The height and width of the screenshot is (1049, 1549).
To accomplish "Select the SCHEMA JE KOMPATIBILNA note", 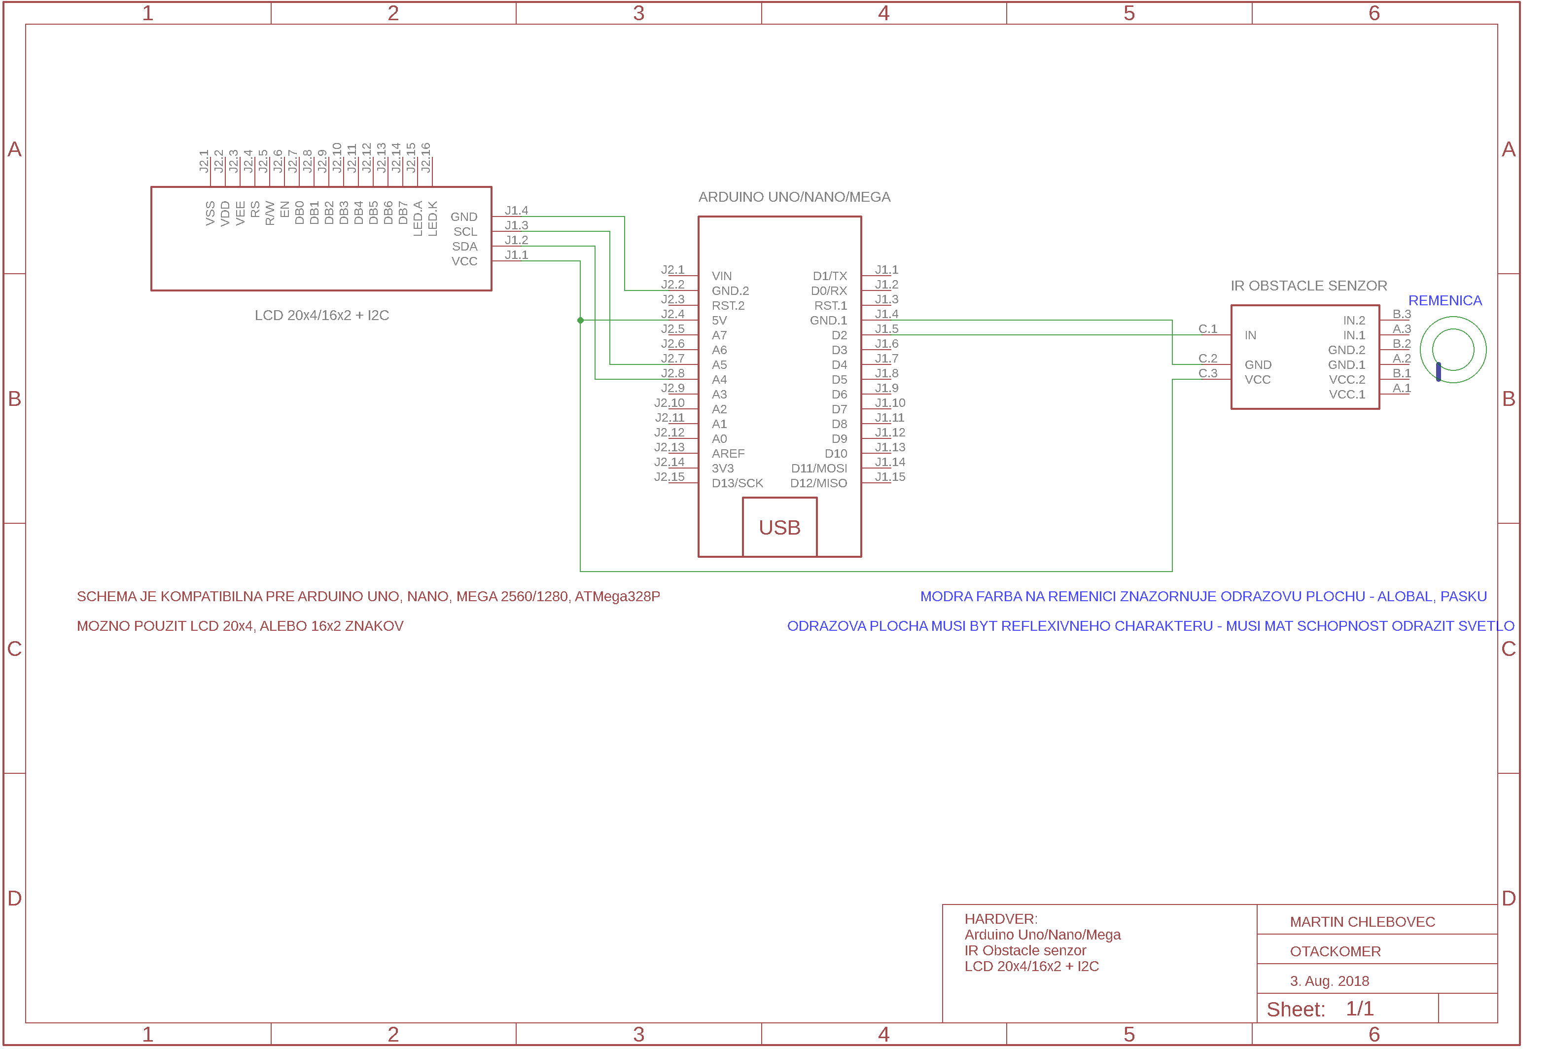I will coord(368,596).
